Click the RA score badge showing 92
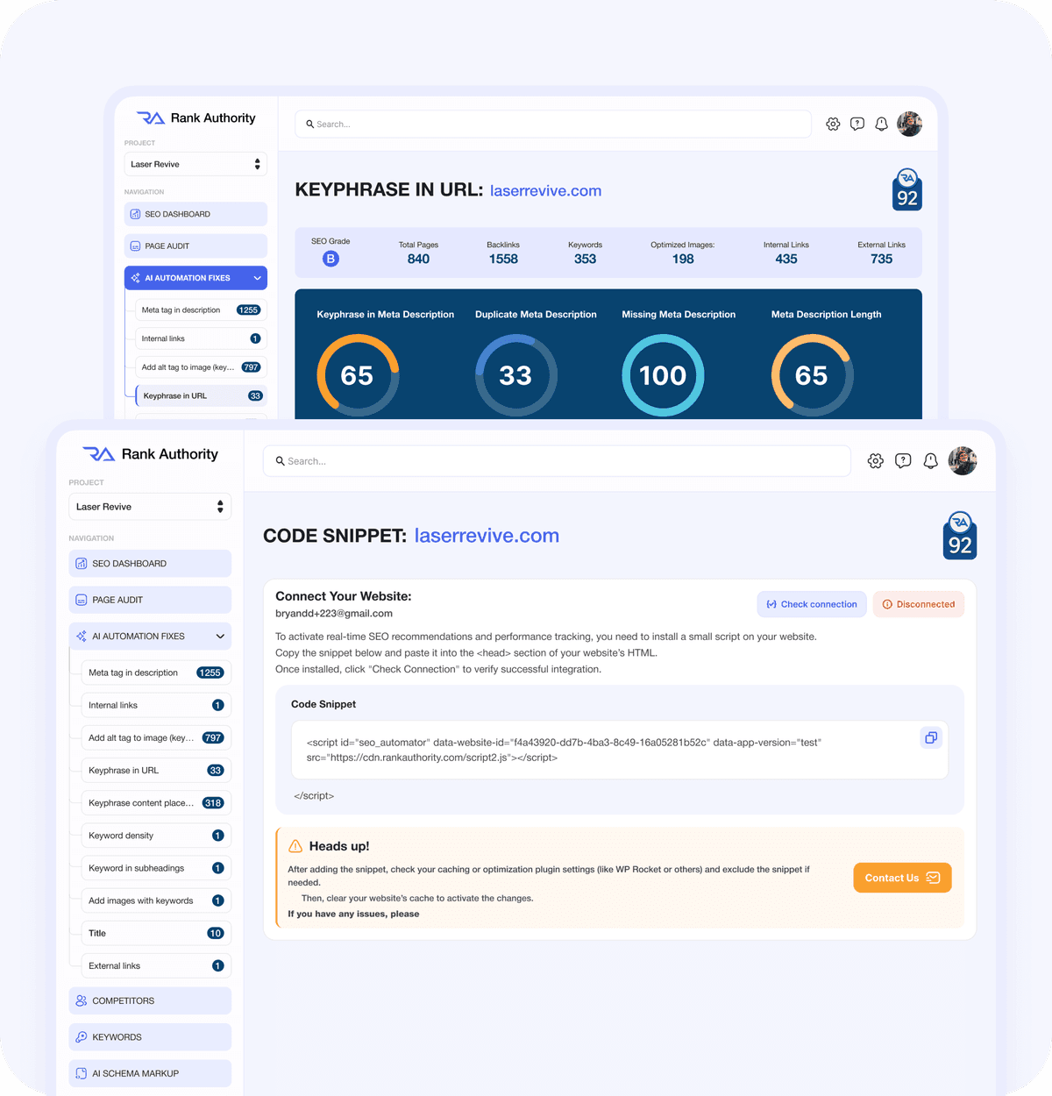The height and width of the screenshot is (1096, 1052). [959, 535]
